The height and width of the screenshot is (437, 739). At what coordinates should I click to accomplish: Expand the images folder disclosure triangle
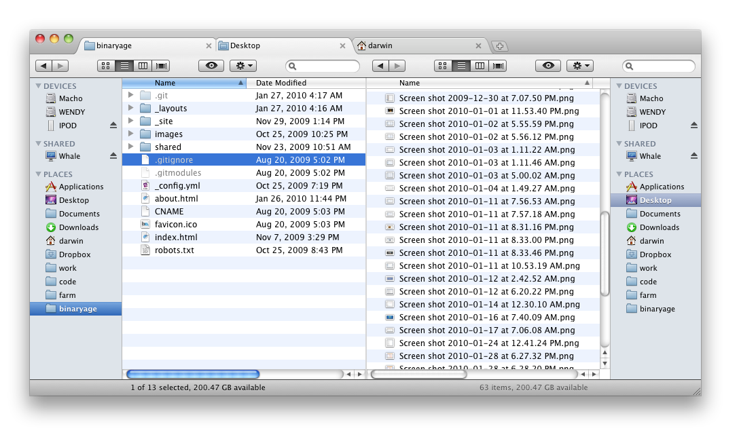tap(130, 134)
